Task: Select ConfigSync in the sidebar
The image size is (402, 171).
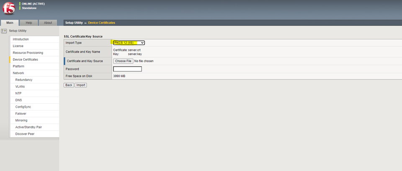Action: (23, 107)
